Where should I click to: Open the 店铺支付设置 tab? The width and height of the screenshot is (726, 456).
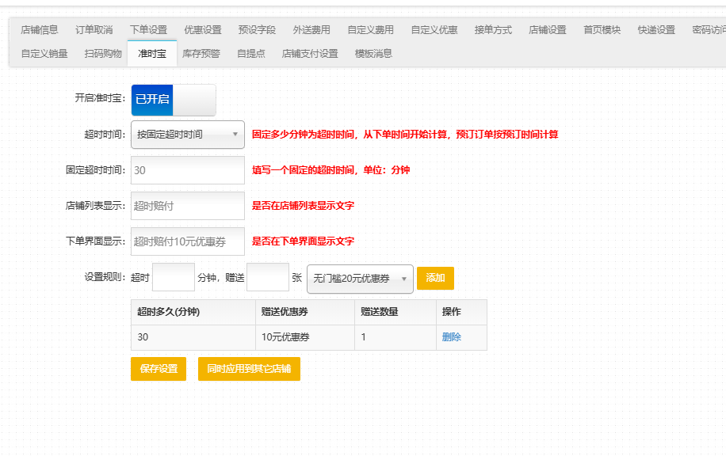pos(310,54)
